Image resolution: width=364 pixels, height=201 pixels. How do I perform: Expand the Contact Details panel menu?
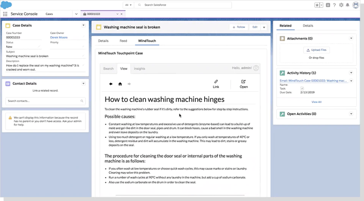[x=83, y=84]
